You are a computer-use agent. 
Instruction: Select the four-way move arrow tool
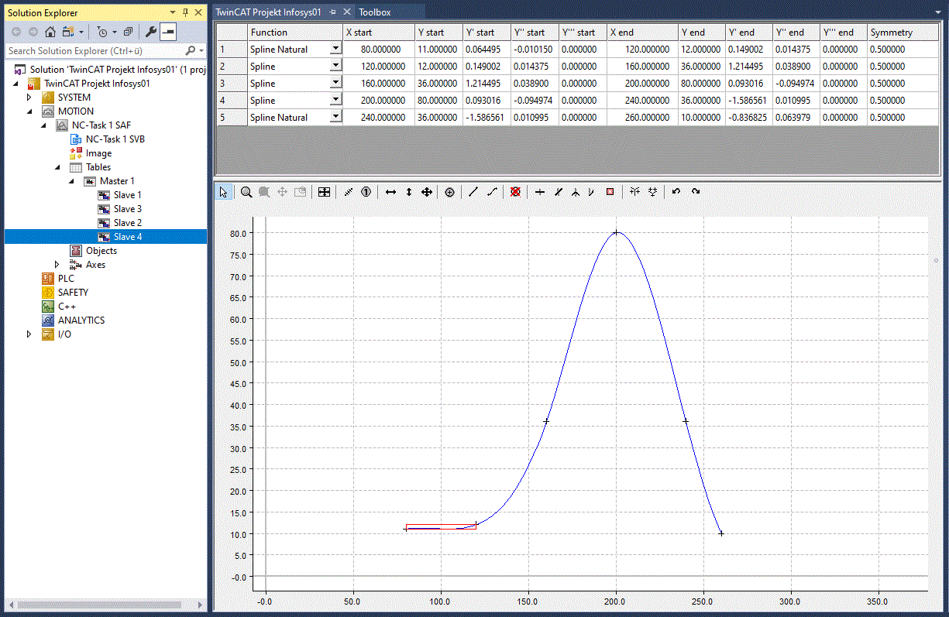point(427,192)
